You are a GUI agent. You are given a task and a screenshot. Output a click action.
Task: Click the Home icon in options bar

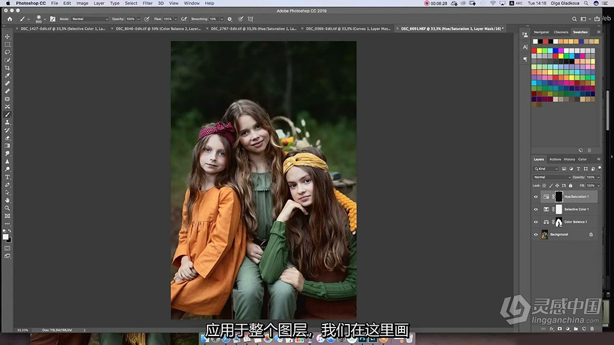pos(10,19)
